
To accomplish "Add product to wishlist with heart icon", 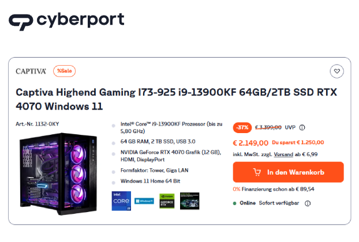I will tap(336, 71).
